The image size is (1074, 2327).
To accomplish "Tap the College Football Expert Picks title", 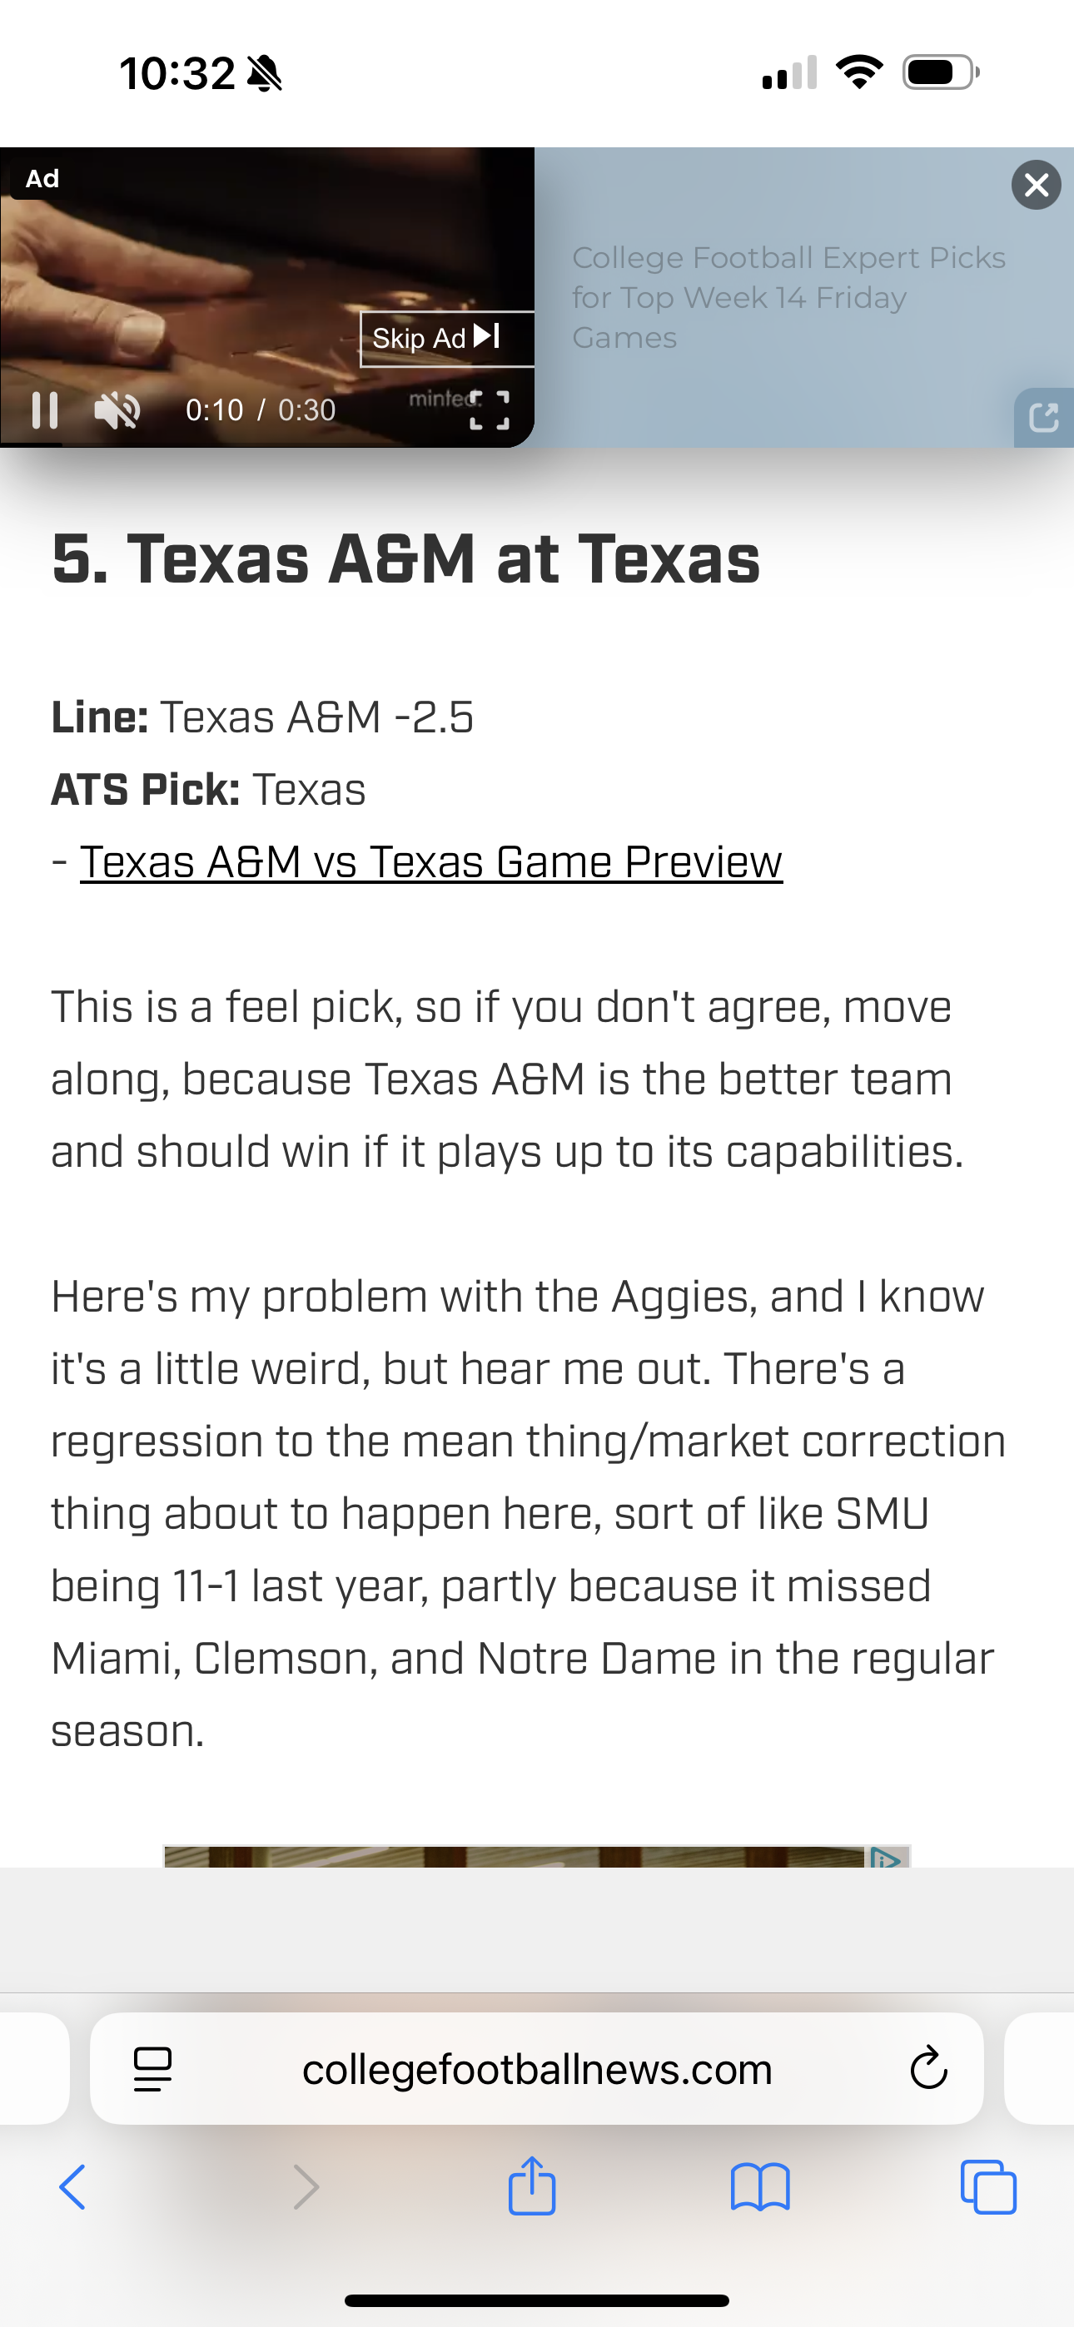I will [x=788, y=297].
